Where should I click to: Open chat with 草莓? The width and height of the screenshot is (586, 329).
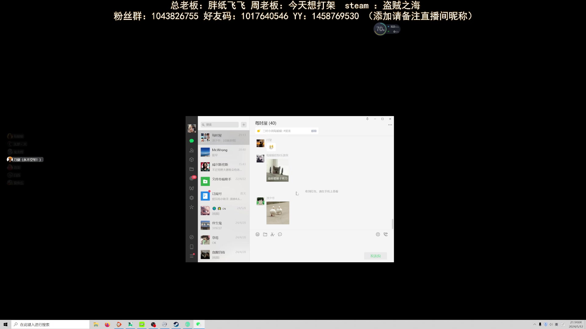[224, 240]
